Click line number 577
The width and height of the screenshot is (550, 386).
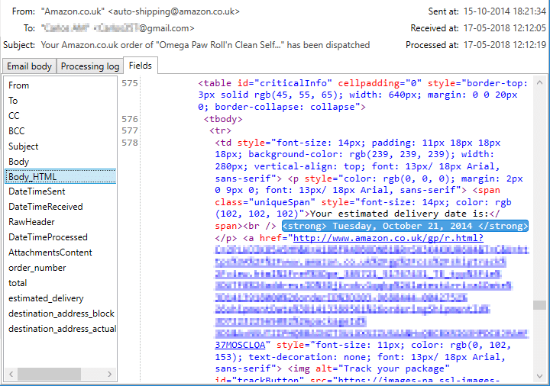coord(130,130)
